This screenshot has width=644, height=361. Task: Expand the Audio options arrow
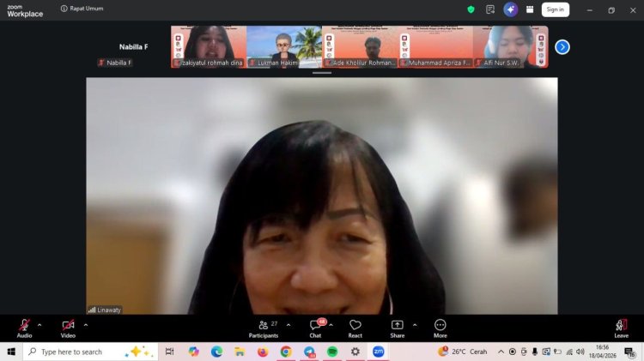tap(39, 325)
